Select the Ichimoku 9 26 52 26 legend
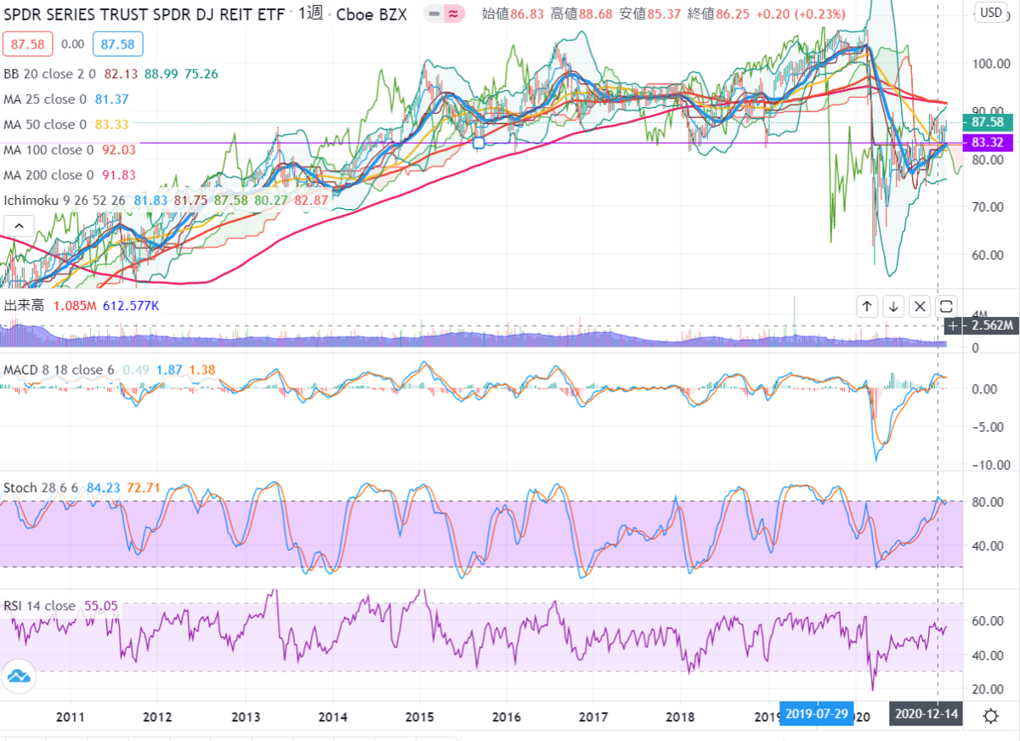This screenshot has width=1020, height=741. (65, 201)
